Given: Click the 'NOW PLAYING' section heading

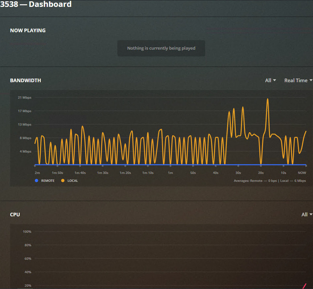Looking at the screenshot, I should (28, 30).
